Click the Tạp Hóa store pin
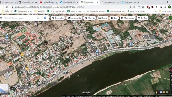Viewport: 172px width, 97px height. [97, 51]
